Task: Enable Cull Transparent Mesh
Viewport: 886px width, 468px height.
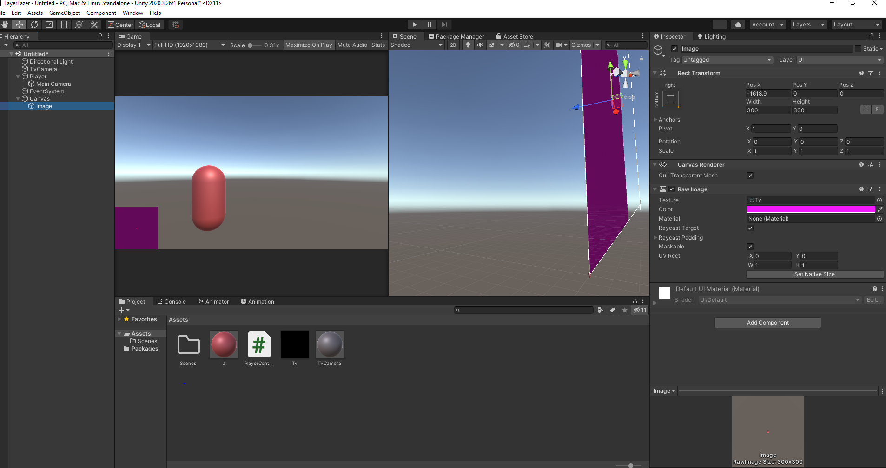Action: pyautogui.click(x=750, y=175)
